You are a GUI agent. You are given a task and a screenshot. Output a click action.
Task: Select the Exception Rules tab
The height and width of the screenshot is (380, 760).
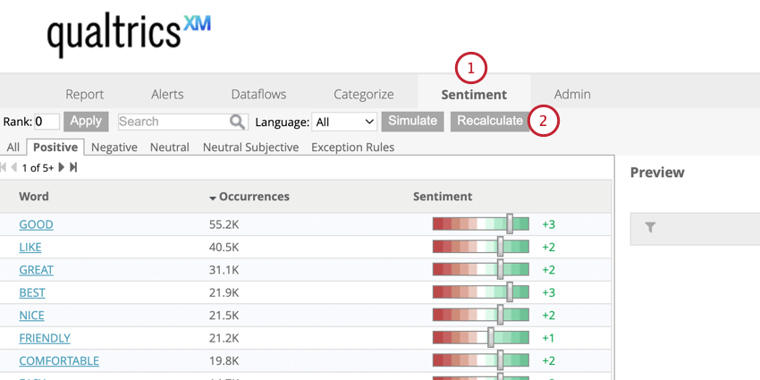pyautogui.click(x=352, y=147)
